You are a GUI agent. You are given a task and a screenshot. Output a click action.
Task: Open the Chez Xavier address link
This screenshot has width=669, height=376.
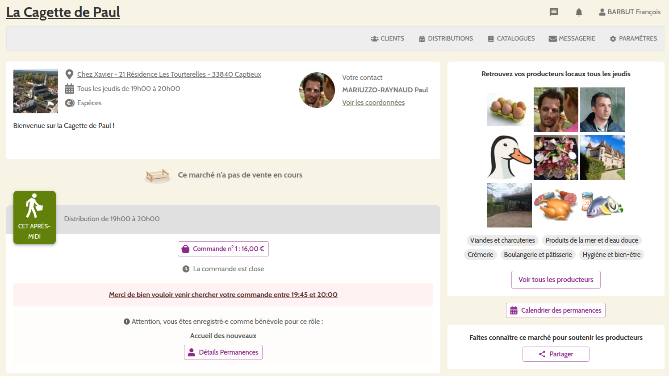(x=169, y=74)
